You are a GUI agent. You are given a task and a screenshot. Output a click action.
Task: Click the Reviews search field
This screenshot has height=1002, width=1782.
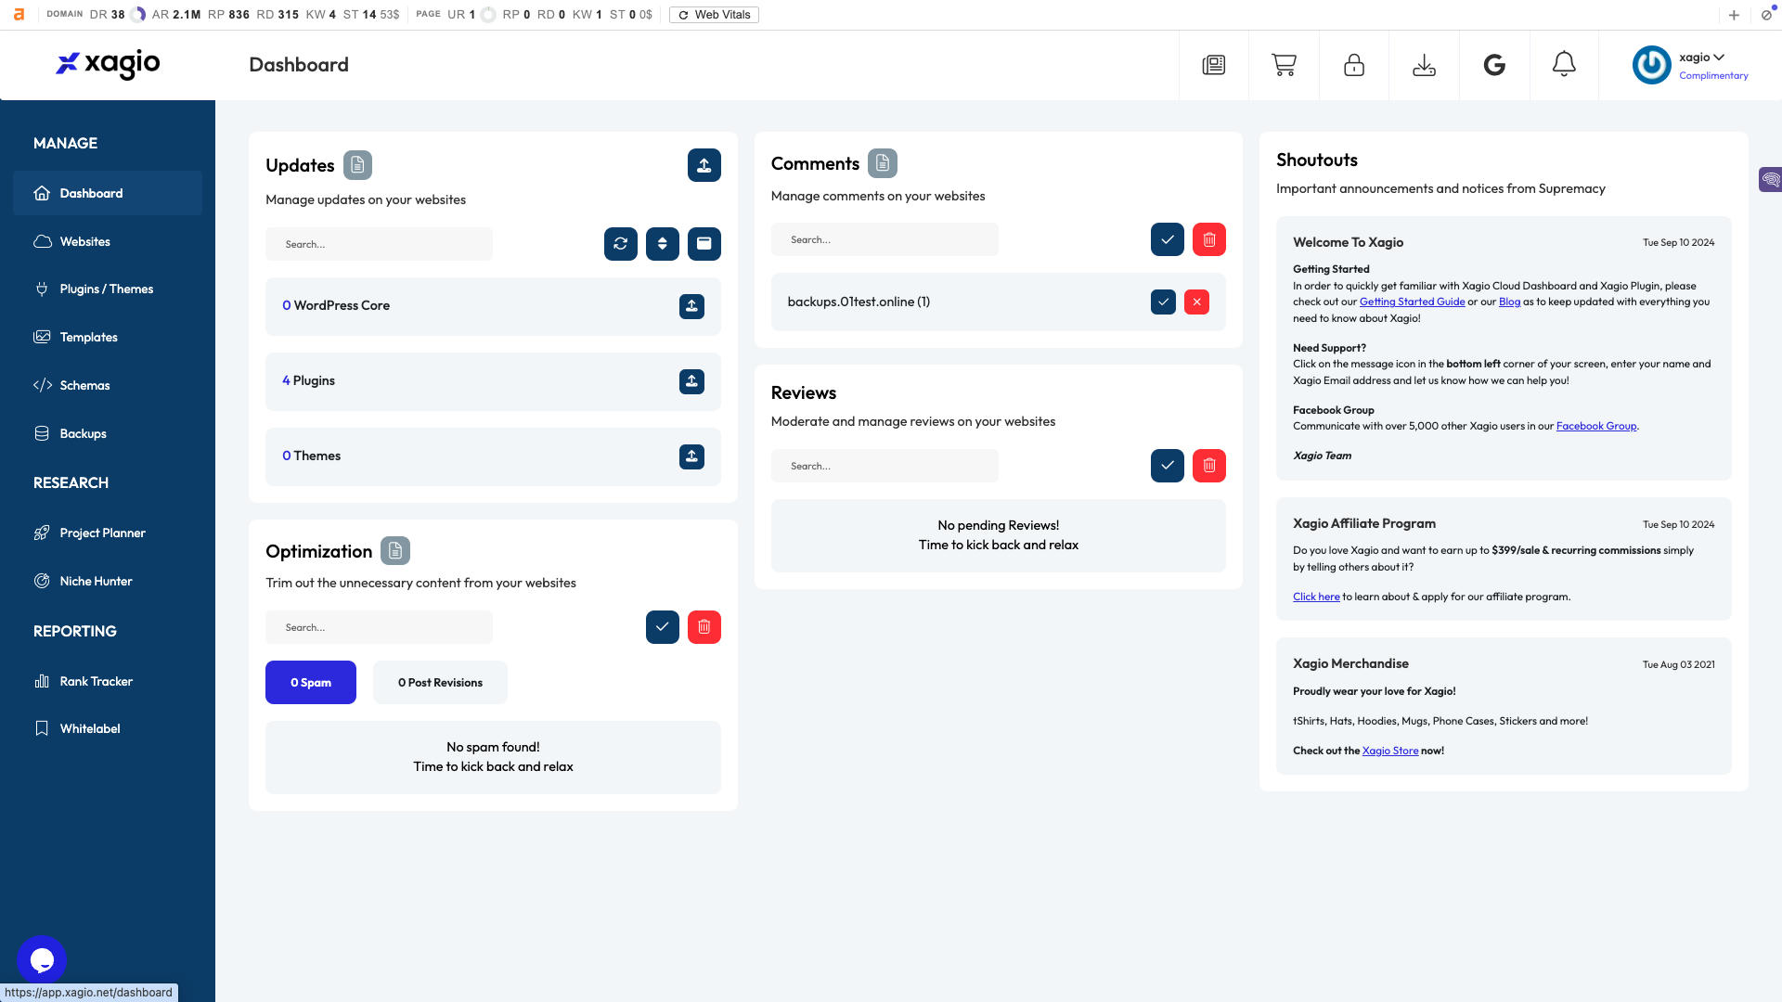[885, 466]
